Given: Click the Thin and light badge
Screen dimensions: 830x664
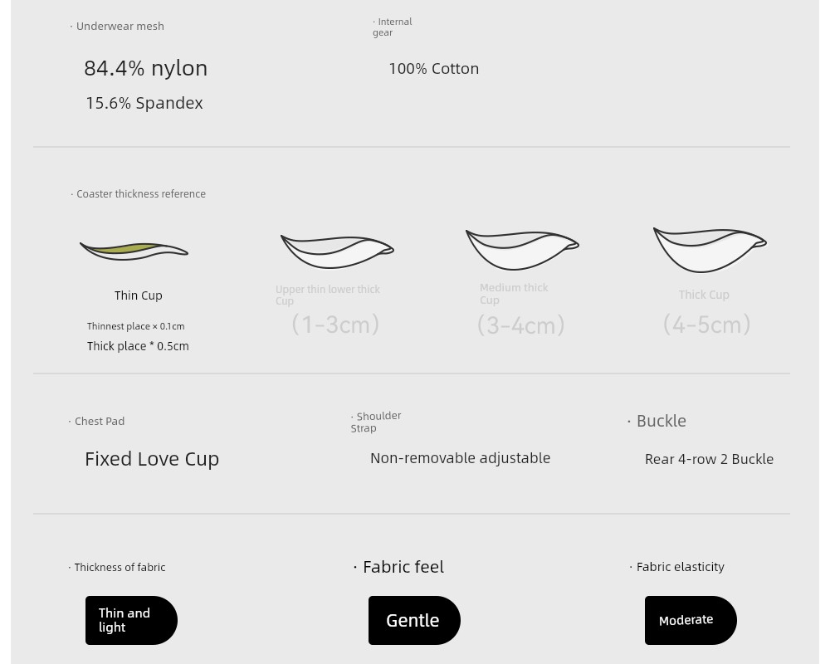Looking at the screenshot, I should (x=131, y=620).
